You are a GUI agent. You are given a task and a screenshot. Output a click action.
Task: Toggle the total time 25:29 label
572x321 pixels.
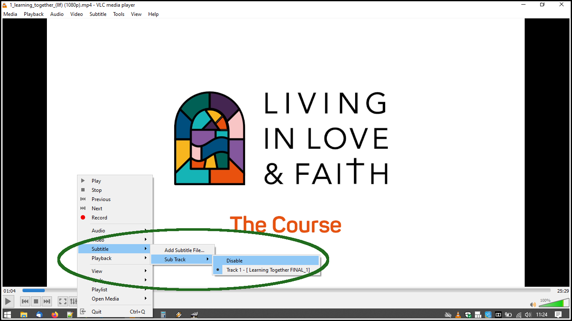click(x=563, y=290)
